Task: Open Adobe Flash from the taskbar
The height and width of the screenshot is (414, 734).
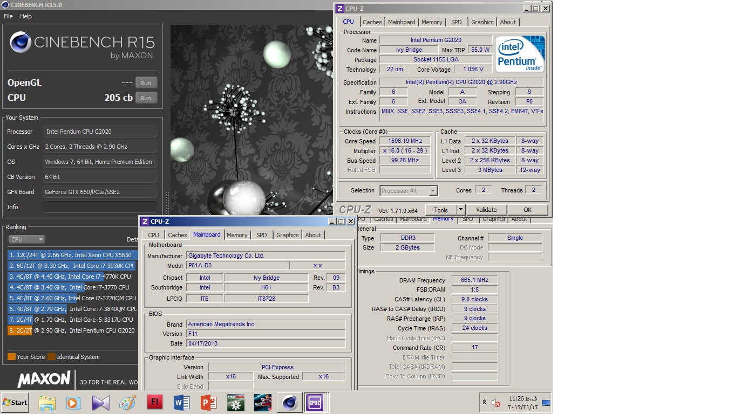Action: (x=155, y=403)
